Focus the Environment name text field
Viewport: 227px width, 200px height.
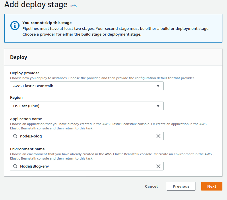click(x=86, y=166)
